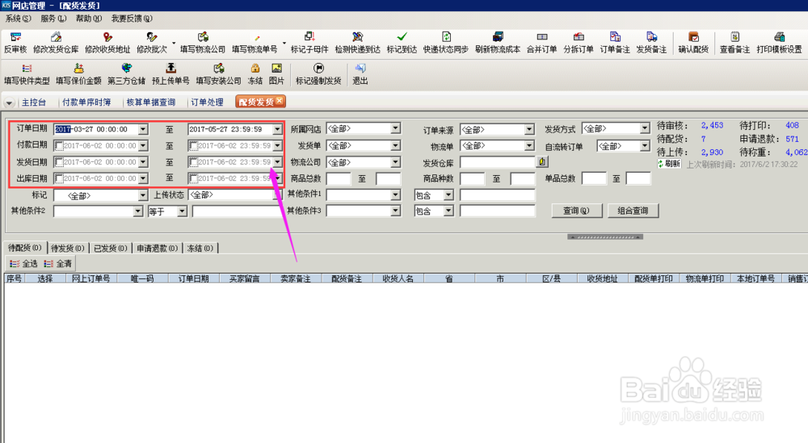
Task: Click 标记到达 green check icon
Action: pos(402,43)
